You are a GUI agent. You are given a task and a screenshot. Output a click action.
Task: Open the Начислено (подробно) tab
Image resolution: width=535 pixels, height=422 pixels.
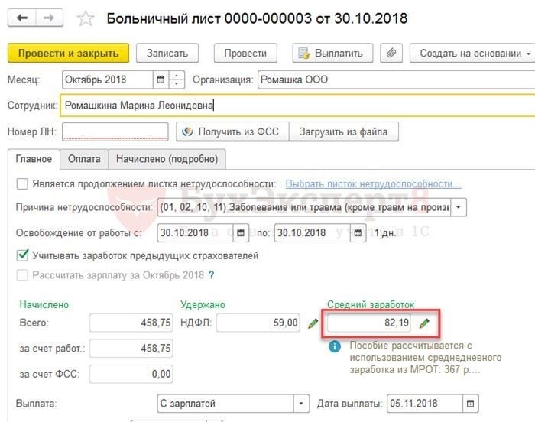[x=167, y=159]
